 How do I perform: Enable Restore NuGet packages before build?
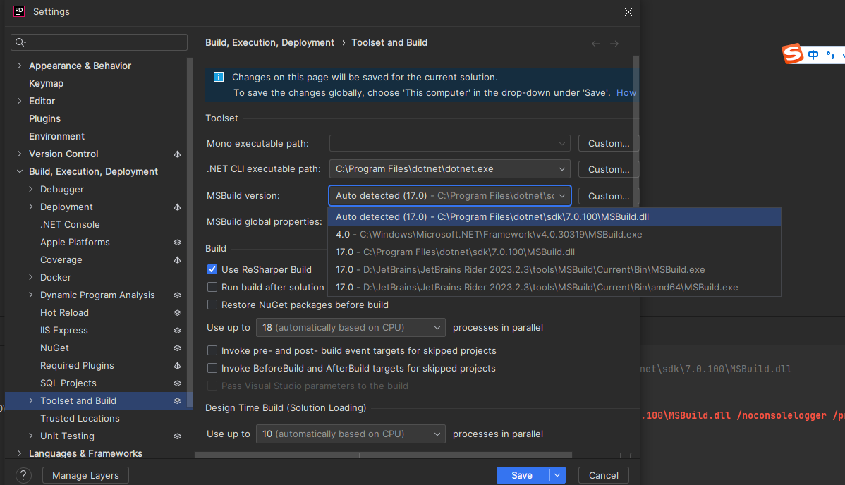(x=212, y=305)
